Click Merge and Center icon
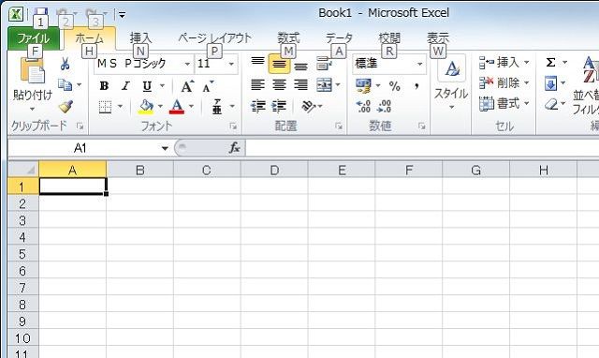This screenshot has height=358, width=599. coord(325,84)
